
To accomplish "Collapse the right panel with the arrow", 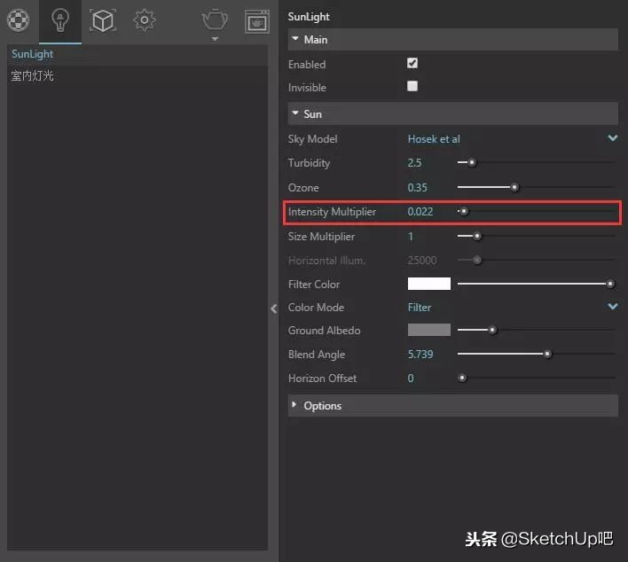I will point(273,308).
